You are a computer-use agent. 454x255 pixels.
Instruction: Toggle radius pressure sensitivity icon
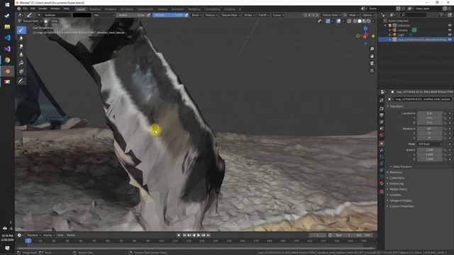(149, 15)
